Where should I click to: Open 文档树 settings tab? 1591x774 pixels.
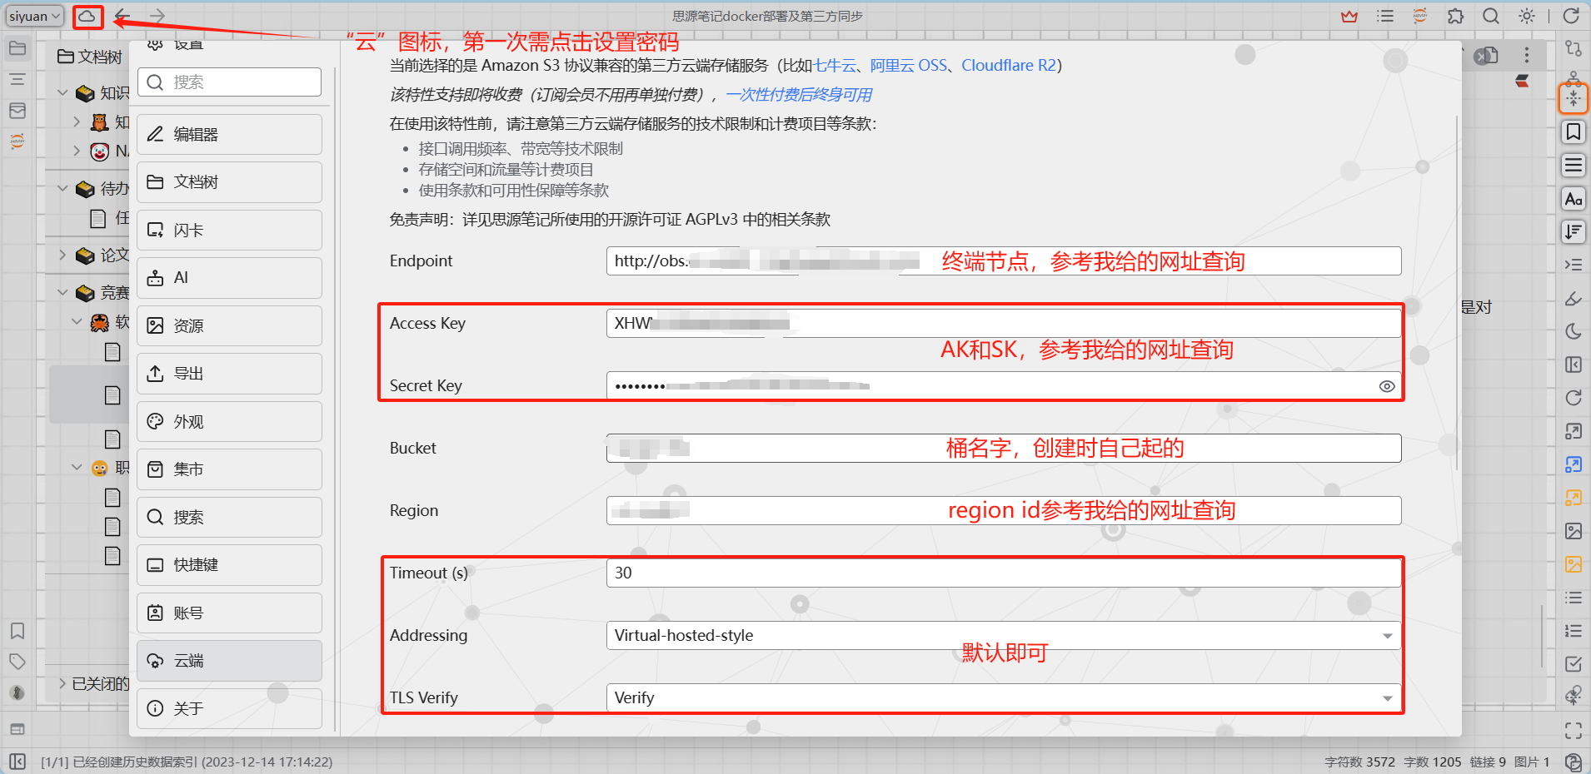[230, 182]
